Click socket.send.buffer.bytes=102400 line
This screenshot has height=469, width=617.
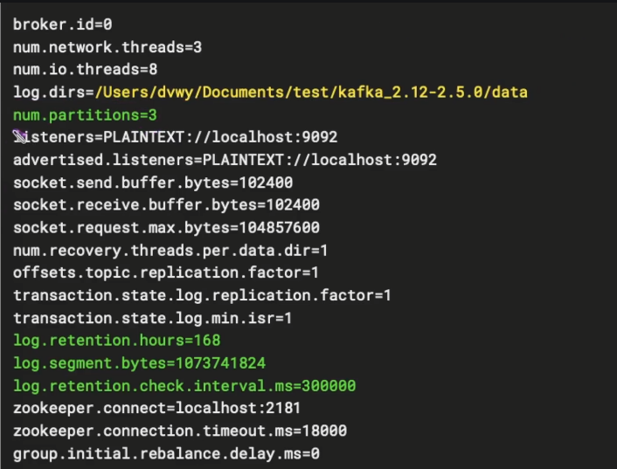point(153,183)
